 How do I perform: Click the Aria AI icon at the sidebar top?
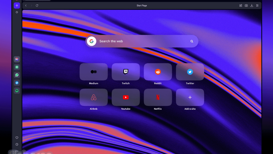point(17,6)
